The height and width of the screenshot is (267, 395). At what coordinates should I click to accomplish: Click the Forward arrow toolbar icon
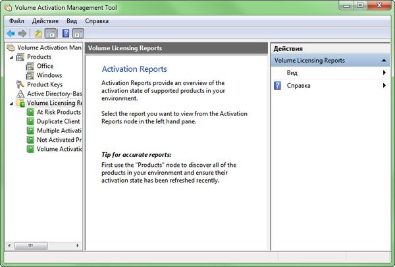click(22, 33)
